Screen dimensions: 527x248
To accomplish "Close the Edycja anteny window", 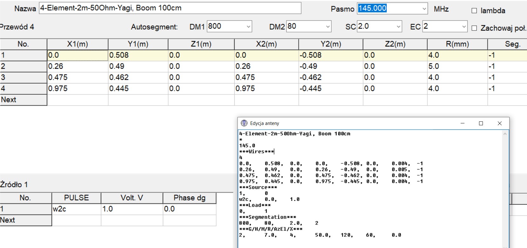I will pos(499,123).
